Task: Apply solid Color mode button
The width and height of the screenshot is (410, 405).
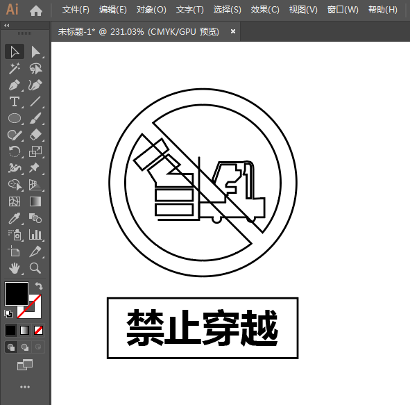Action: pos(10,330)
